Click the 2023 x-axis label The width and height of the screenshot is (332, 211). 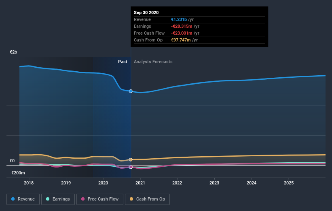214,183
